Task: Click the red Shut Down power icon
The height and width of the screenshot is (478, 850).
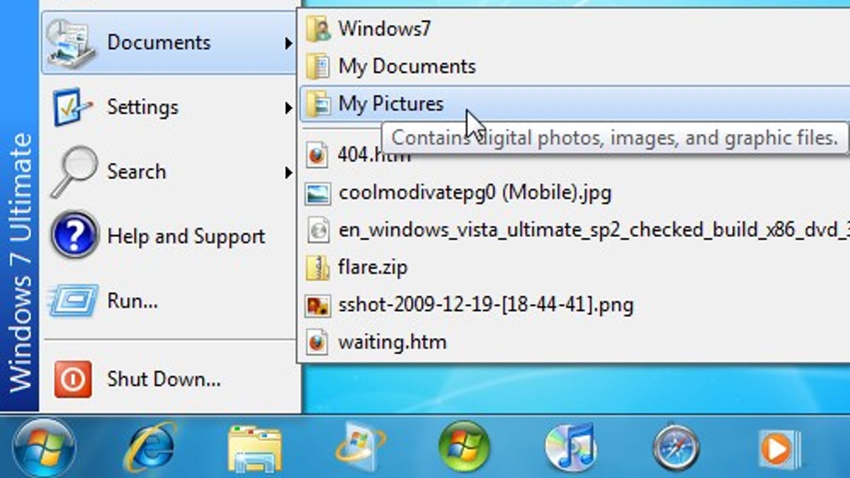Action: click(x=73, y=379)
